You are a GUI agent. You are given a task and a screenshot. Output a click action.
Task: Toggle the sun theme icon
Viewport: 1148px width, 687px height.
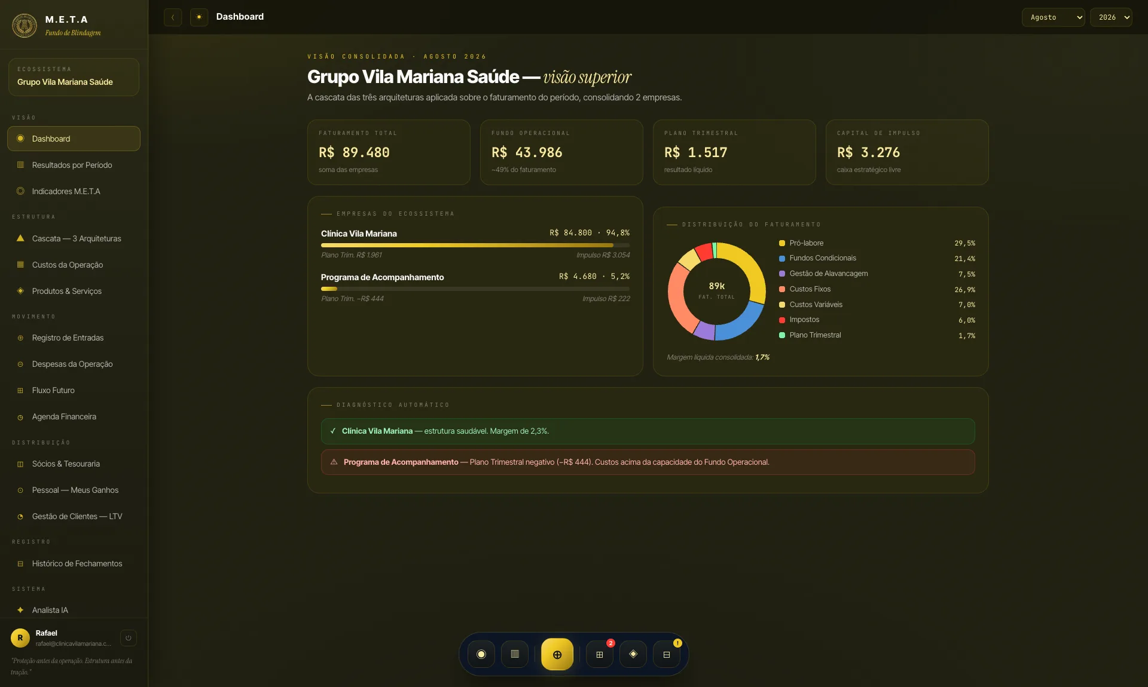199,17
